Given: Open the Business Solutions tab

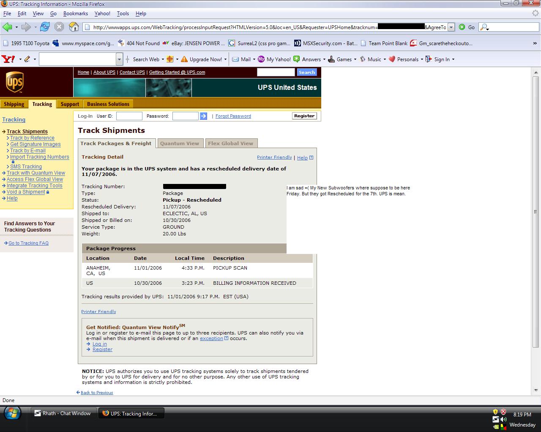Looking at the screenshot, I should coord(108,104).
